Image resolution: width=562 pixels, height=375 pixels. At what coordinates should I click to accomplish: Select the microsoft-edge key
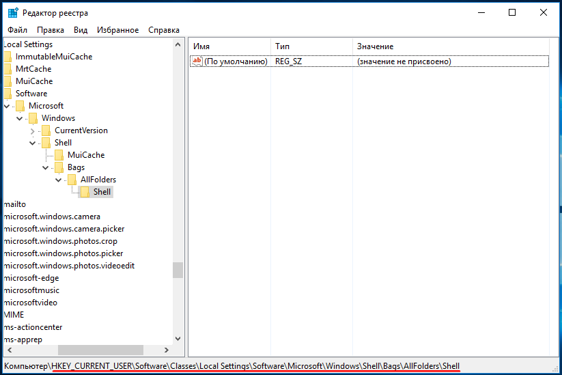click(31, 278)
